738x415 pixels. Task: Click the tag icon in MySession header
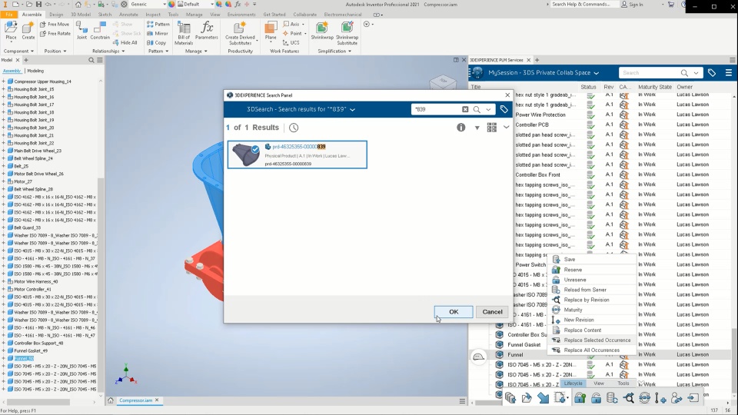point(712,72)
